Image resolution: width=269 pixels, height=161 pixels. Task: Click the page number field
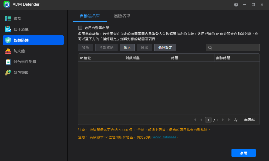tap(208, 120)
